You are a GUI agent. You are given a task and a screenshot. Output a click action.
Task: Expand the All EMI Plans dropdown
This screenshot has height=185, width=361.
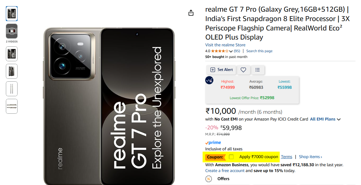325,119
